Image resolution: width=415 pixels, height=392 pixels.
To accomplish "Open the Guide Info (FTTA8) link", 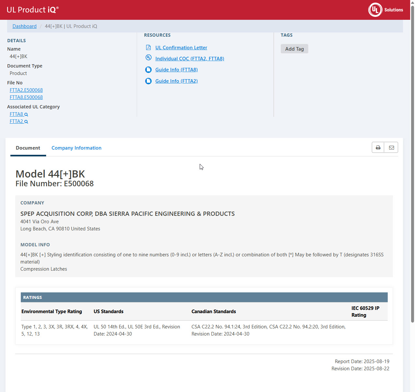I will click(x=176, y=70).
